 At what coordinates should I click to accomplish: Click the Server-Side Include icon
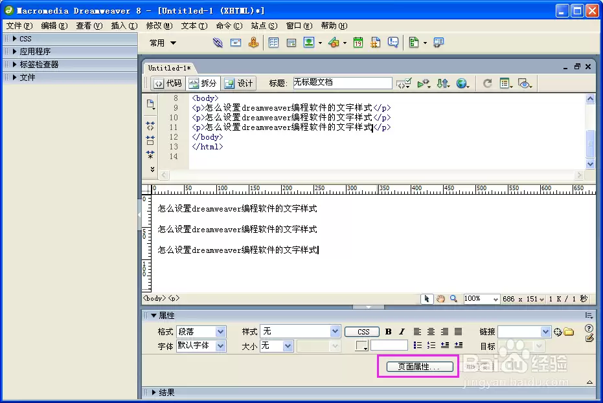[x=376, y=42]
